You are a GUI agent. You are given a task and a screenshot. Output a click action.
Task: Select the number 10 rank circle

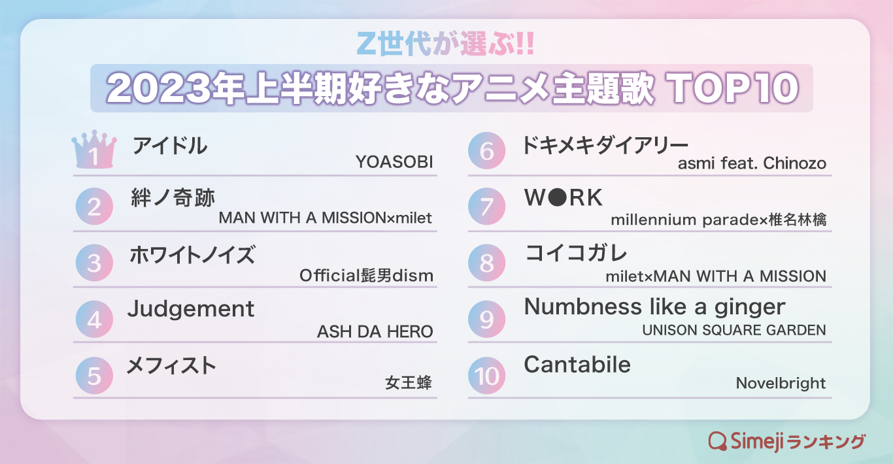487,375
